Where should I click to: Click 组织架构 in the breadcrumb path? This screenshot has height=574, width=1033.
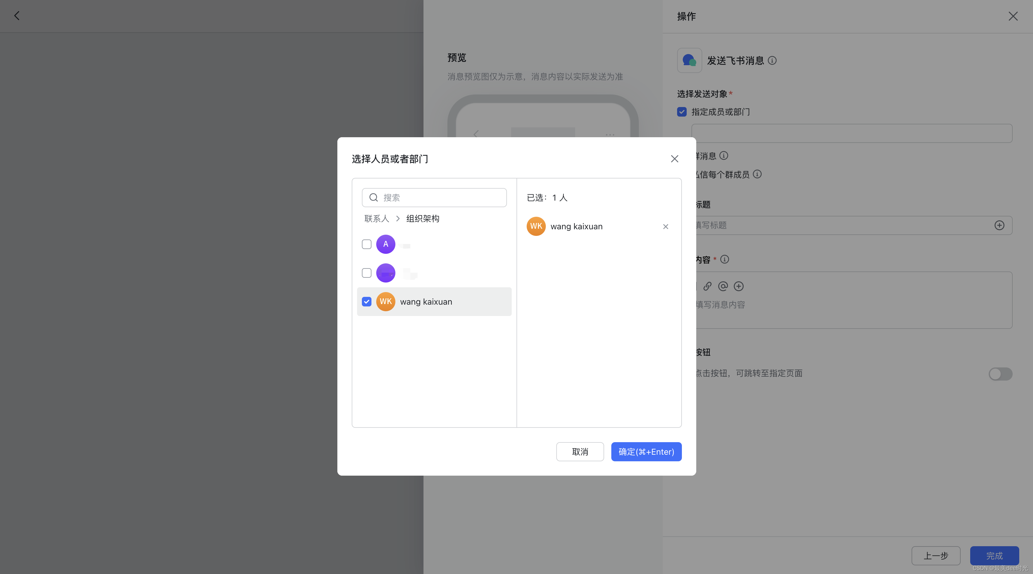(422, 219)
